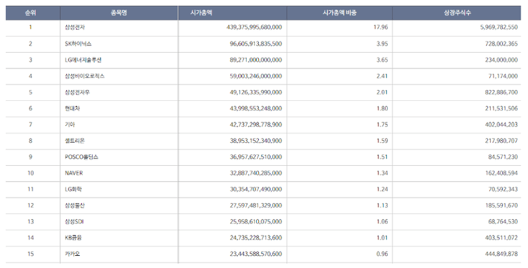Viewport: 528px width, 268px height.
Task: Select the 삼성전자 stock name
Action: click(75, 27)
